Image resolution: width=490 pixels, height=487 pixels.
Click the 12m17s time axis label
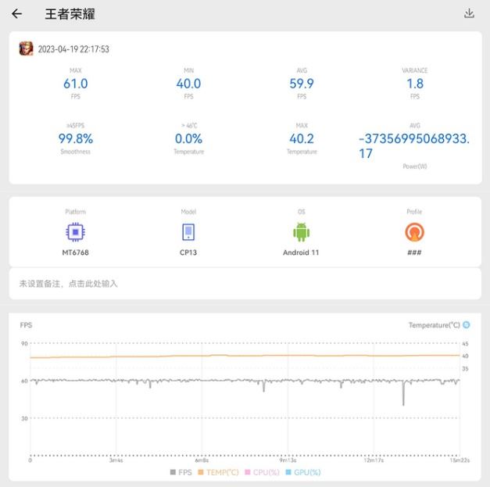pos(374,460)
